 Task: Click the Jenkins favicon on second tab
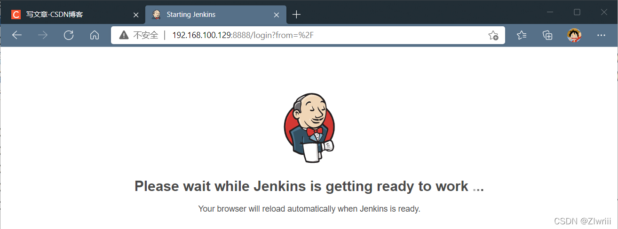click(x=157, y=15)
